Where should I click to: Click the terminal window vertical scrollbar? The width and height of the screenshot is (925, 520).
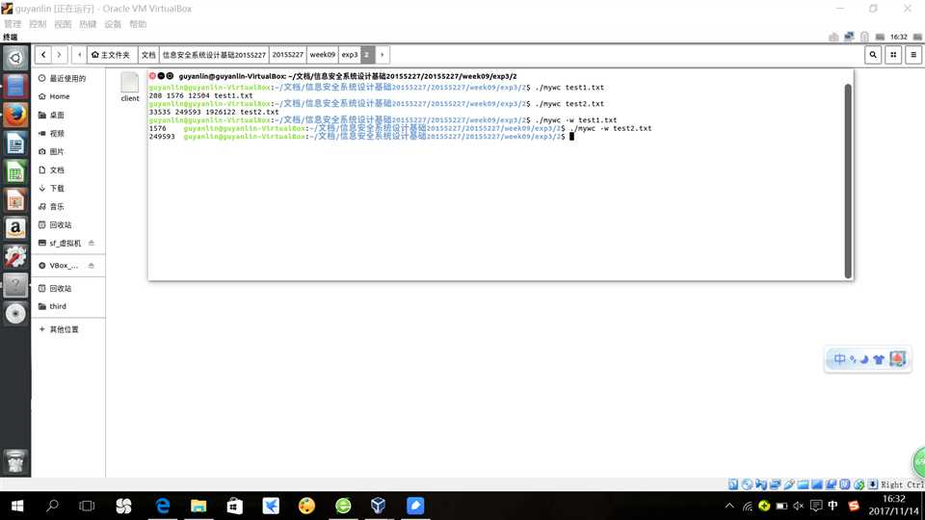point(848,180)
